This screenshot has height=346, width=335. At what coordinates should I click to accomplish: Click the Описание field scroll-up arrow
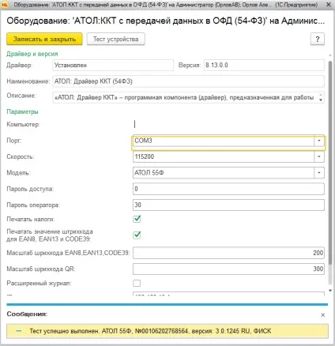click(321, 95)
